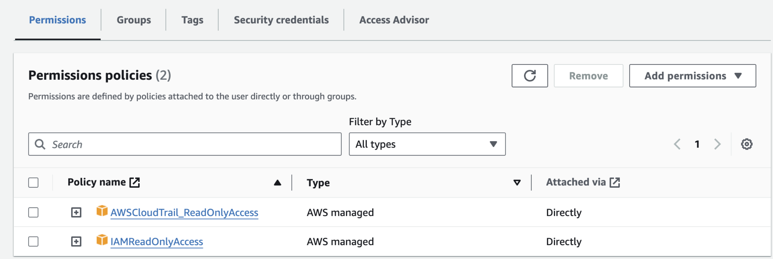Screen dimensions: 773x259
Task: Click AWS managed in AWSCloudTrail_ReadOnlyAccess row
Action: pos(340,212)
